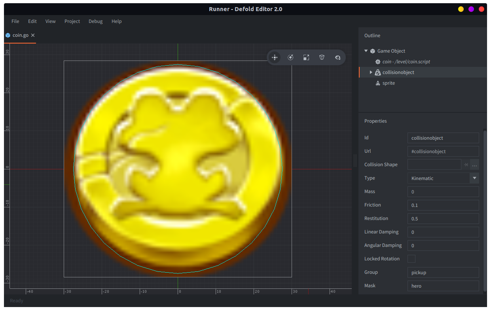Open the Project menu
491x311 pixels.
72,21
